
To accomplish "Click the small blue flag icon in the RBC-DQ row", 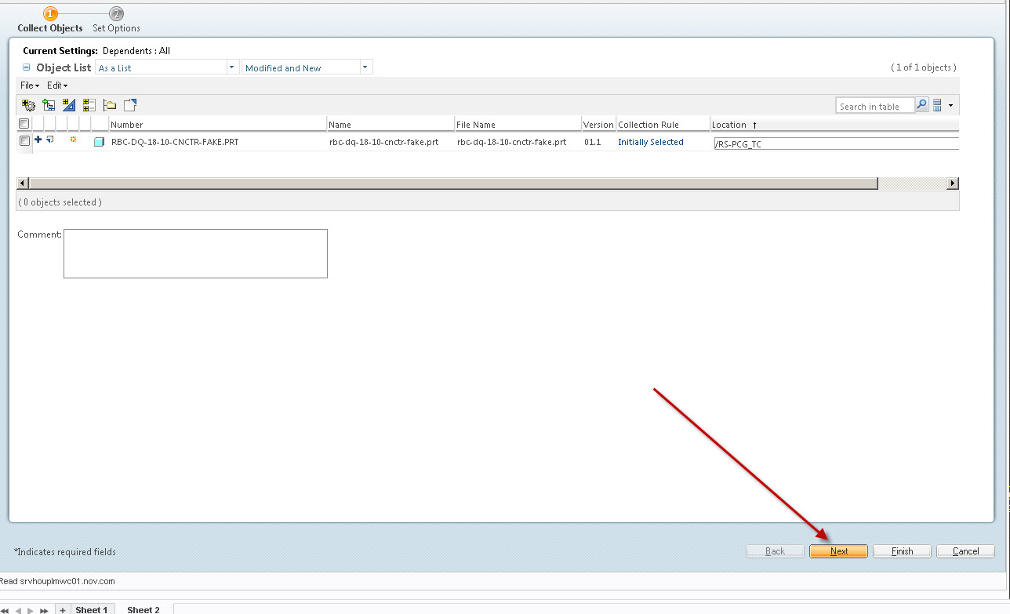I will tap(50, 140).
